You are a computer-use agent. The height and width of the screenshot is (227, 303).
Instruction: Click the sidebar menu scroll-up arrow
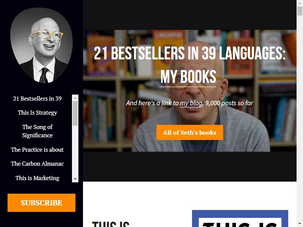click(75, 98)
